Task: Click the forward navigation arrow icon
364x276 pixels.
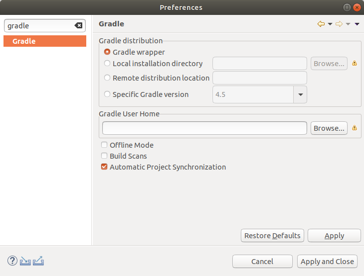Action: point(339,24)
